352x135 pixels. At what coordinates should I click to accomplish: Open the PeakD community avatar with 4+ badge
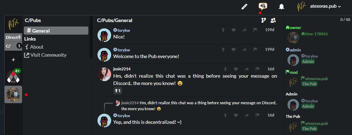(x=13, y=77)
